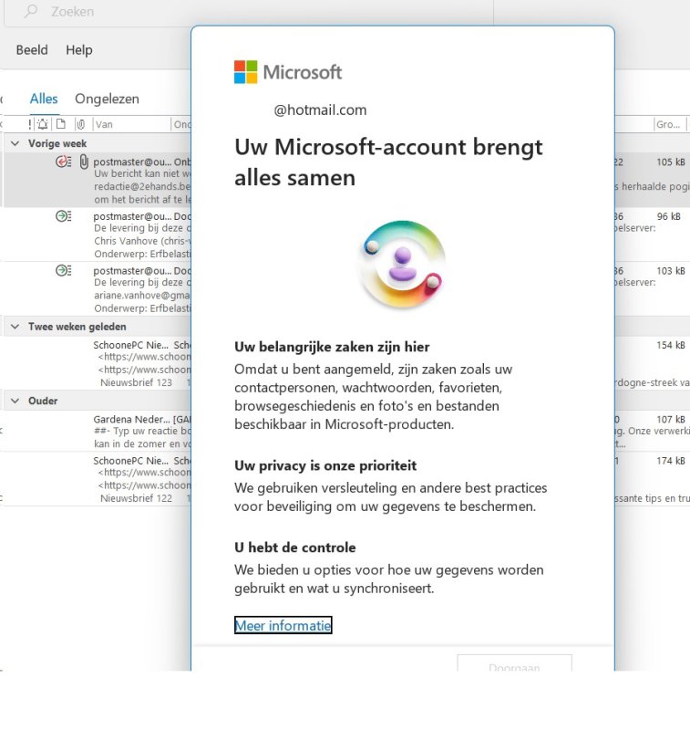Collapse the Ouder group

click(15, 401)
